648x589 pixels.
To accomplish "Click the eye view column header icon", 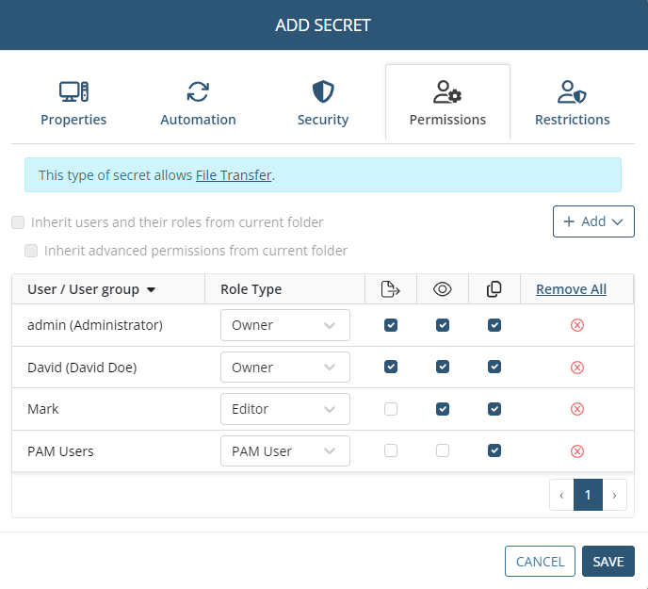I will [x=443, y=289].
